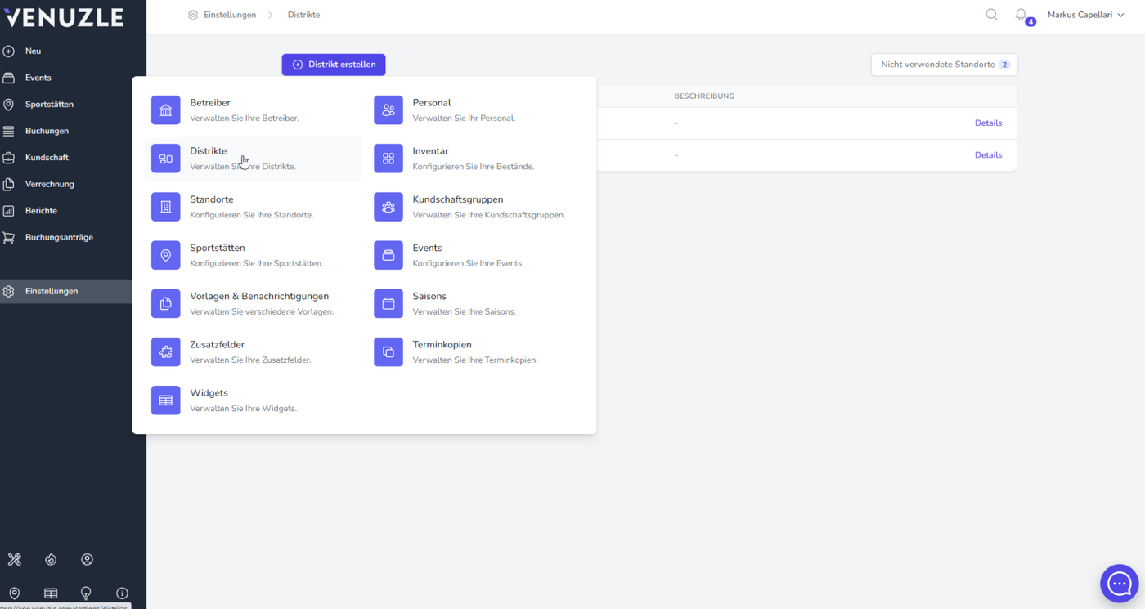This screenshot has width=1145, height=609.
Task: Click the info icon in sidebar footer
Action: (122, 593)
